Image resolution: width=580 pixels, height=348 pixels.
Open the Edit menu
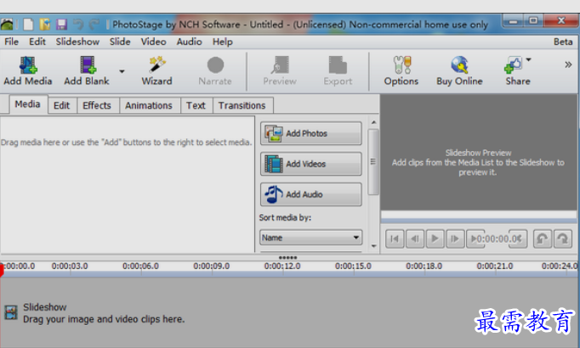[37, 42]
